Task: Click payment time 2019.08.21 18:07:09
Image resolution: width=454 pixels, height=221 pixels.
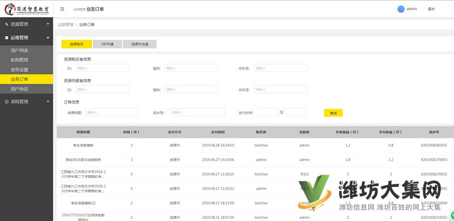Action: tap(218, 217)
